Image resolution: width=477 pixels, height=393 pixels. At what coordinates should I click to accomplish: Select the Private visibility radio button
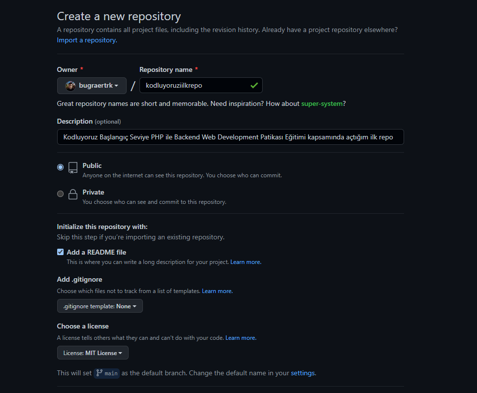(60, 194)
